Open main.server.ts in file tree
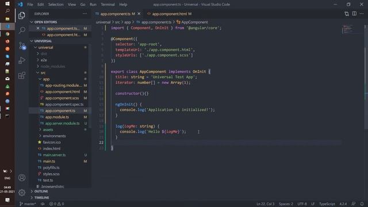368x207 pixels. 54,155
